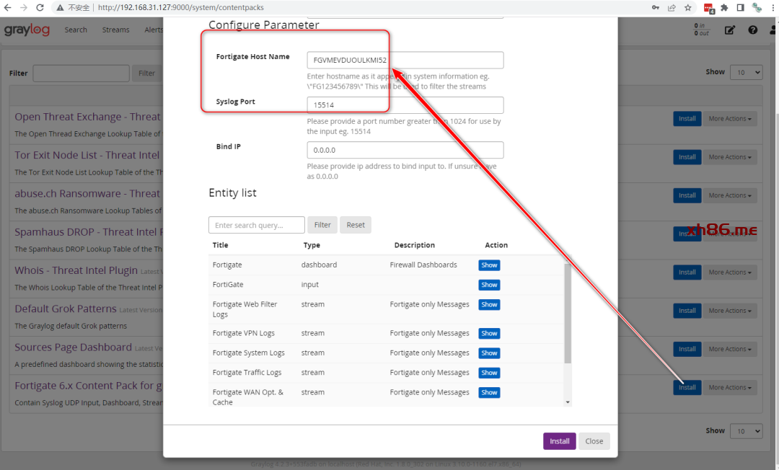779x470 pixels.
Task: Open the bottom Show count dropdown
Action: click(746, 431)
